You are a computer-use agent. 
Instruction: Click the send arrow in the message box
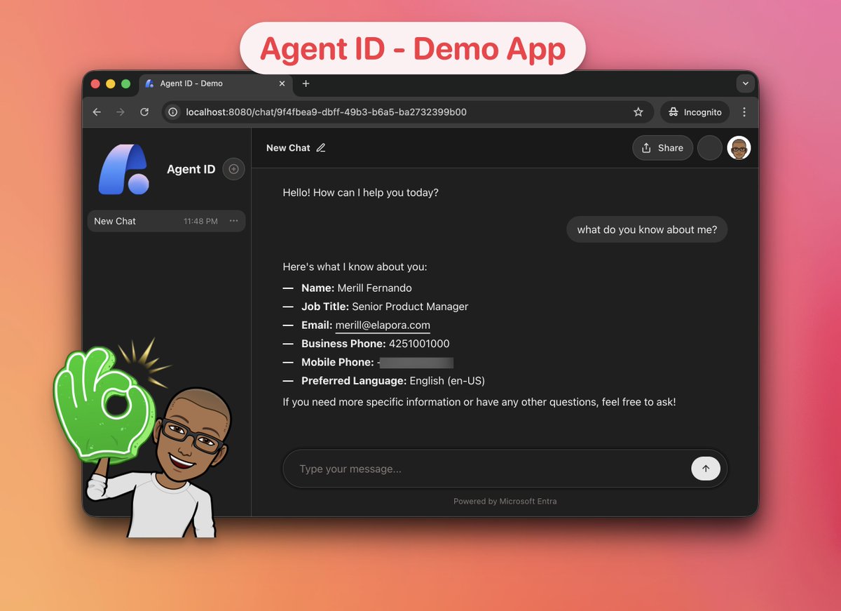point(706,468)
